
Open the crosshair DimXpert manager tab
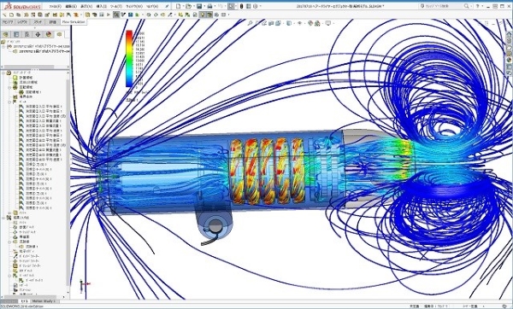tap(38, 34)
